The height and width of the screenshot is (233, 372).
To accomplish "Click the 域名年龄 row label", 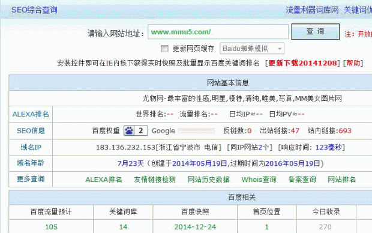I will (x=31, y=163).
